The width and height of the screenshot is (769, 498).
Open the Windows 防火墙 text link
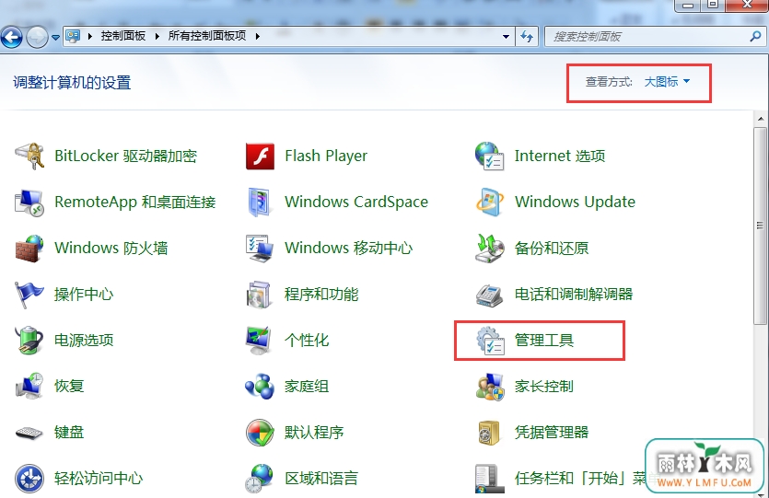[111, 248]
